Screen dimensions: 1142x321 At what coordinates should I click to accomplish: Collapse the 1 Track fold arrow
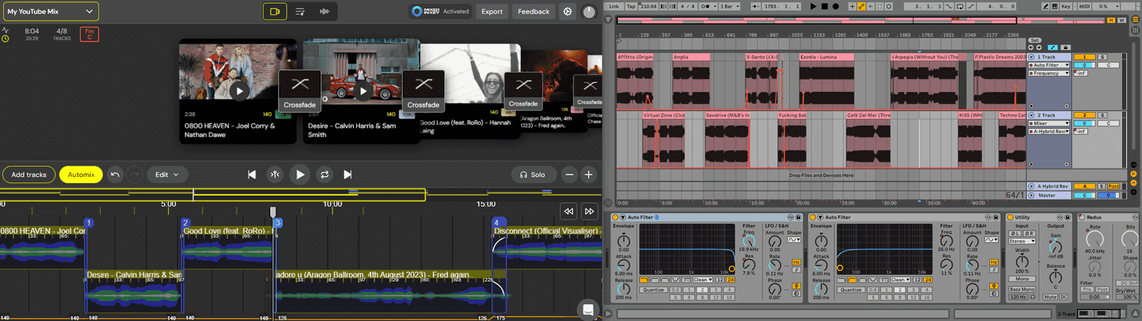point(1031,57)
